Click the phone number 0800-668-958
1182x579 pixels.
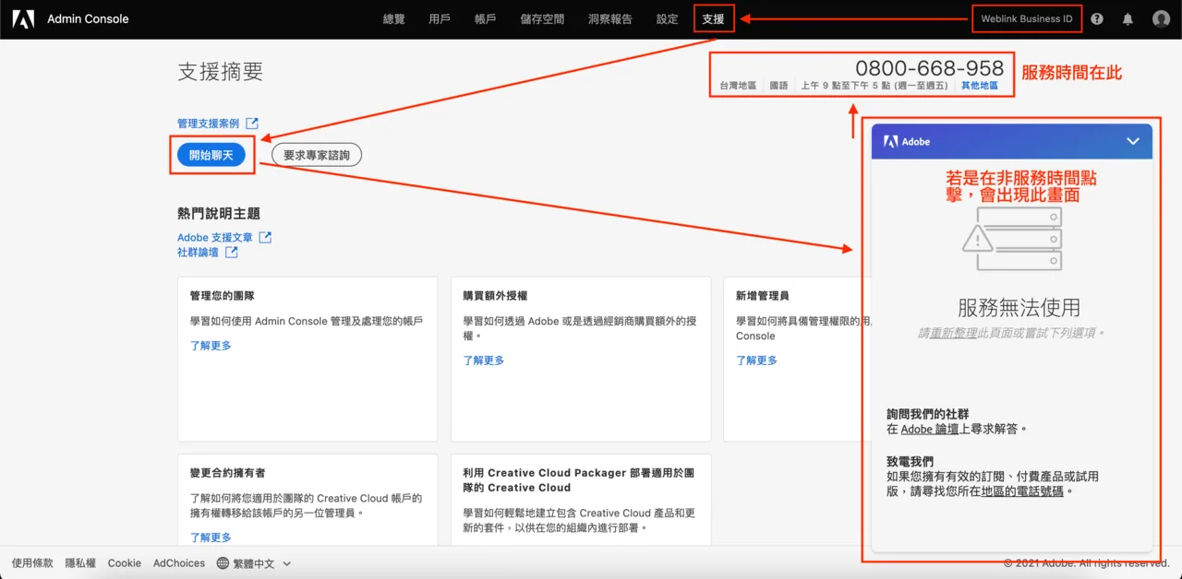click(x=929, y=68)
